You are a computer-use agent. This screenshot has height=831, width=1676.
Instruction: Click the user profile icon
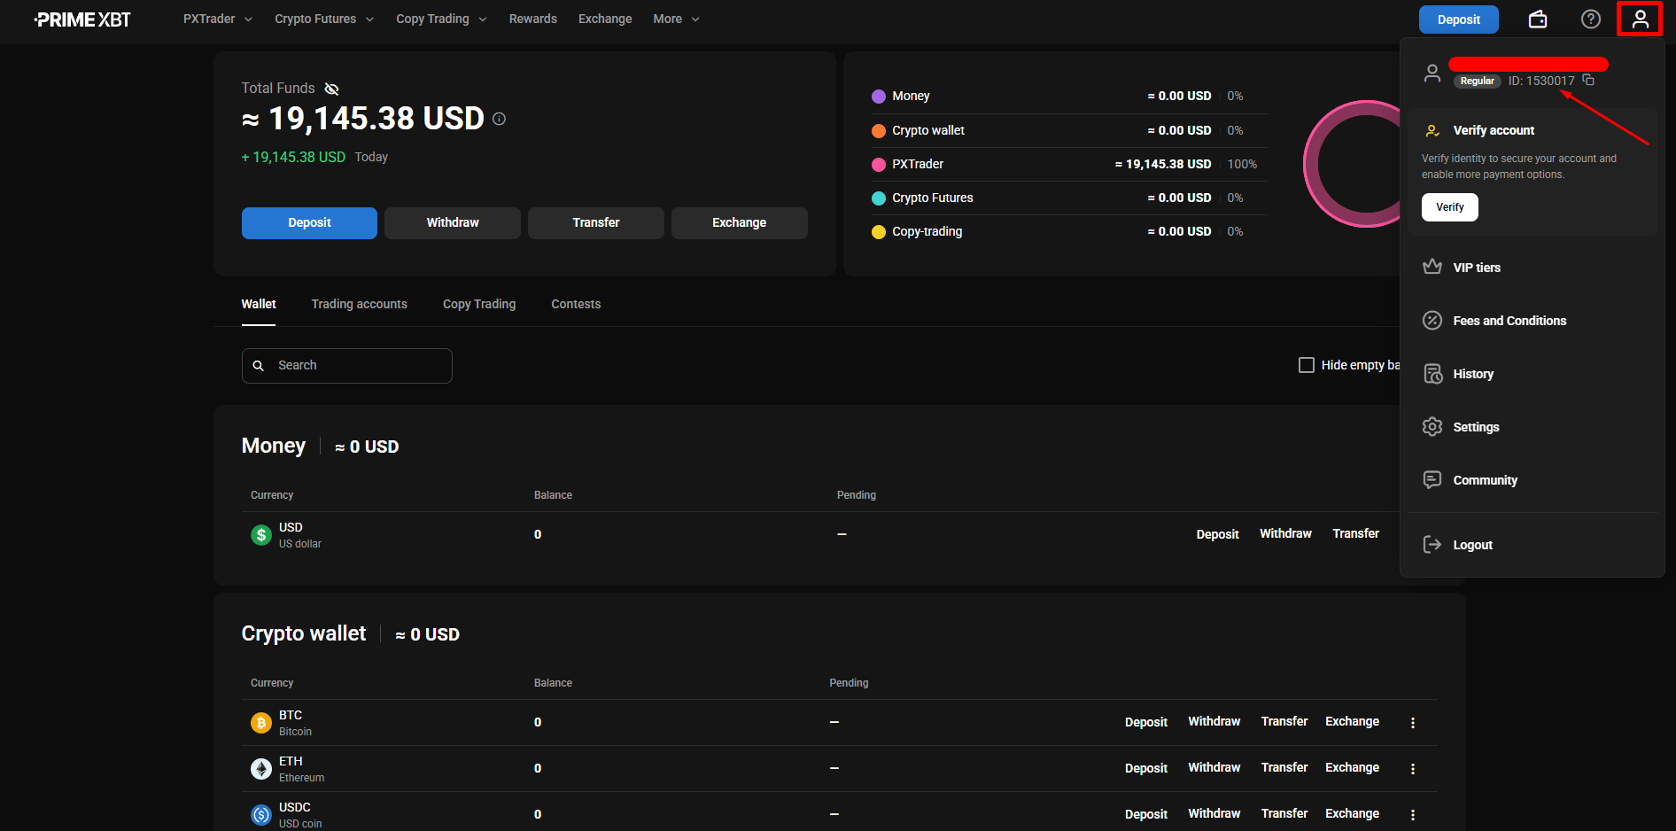(x=1641, y=19)
